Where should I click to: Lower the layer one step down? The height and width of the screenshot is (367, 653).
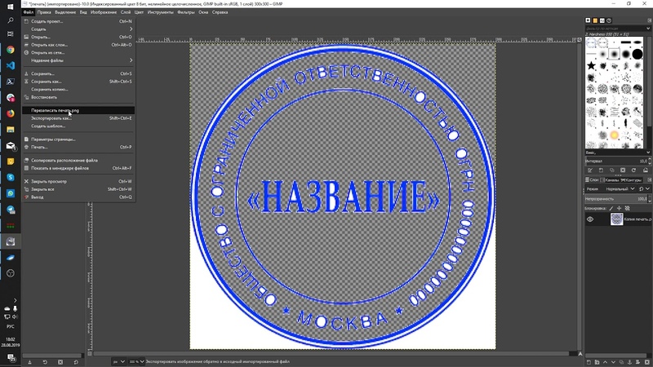pos(613,362)
